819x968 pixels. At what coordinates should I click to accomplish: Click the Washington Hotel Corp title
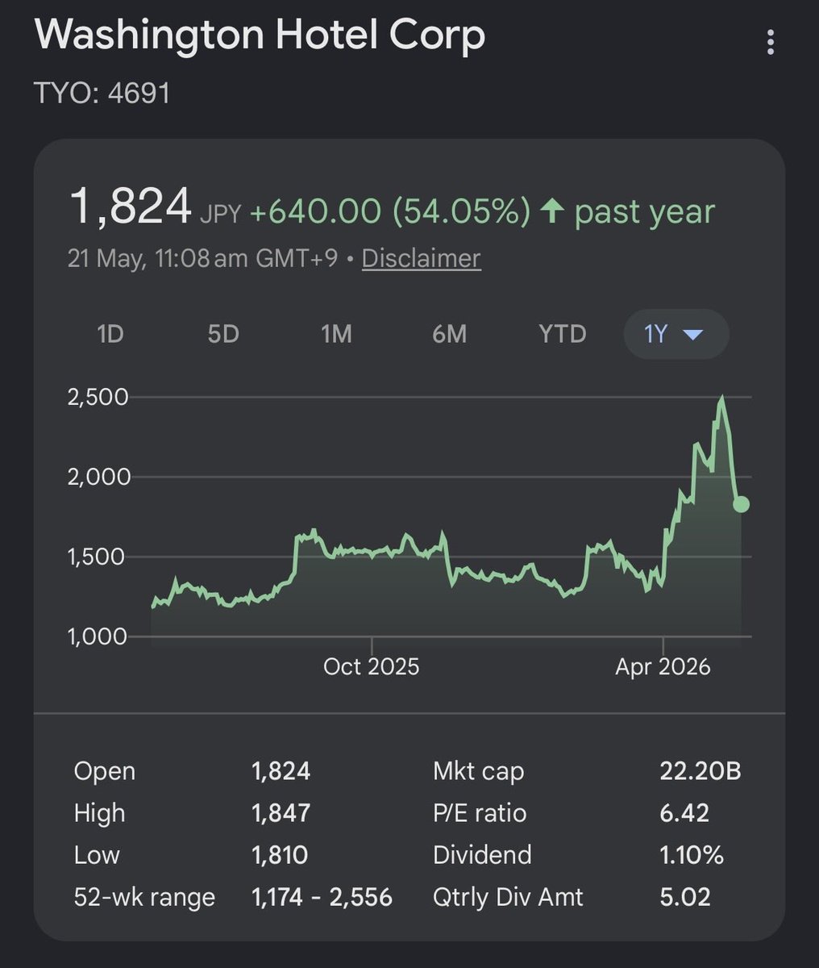tap(260, 36)
